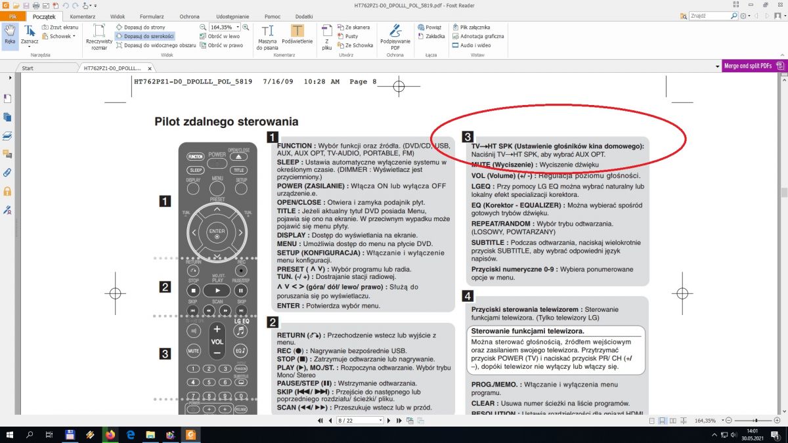Open the security lock panel

[7, 191]
